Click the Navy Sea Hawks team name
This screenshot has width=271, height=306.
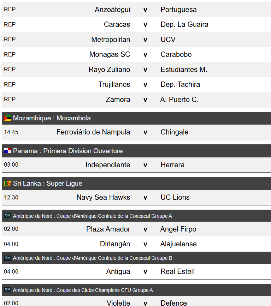(x=103, y=198)
